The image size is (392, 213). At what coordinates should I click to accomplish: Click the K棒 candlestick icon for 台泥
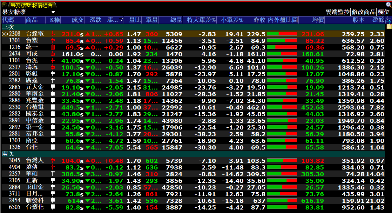[x=53, y=61]
